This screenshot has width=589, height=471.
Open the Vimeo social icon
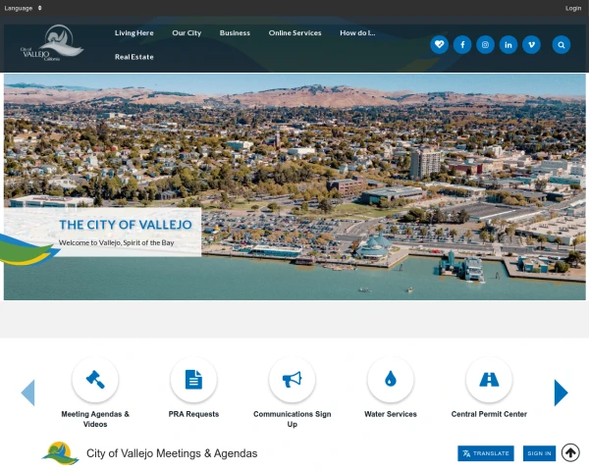(531, 45)
